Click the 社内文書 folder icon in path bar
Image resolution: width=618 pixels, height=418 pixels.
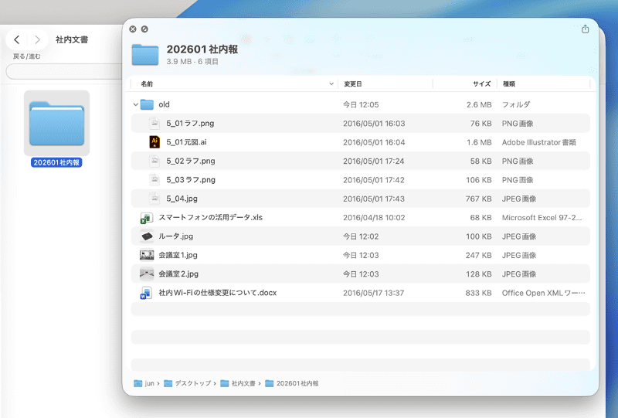[225, 383]
